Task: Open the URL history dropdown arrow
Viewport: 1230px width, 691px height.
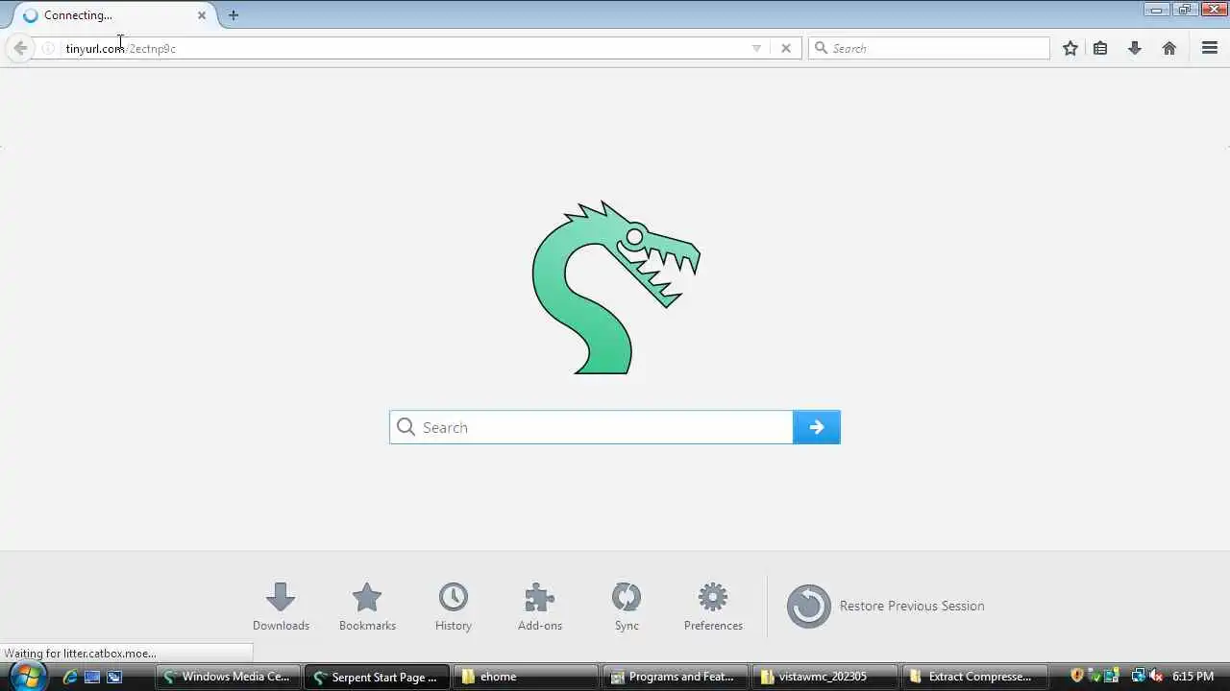Action: tap(756, 48)
